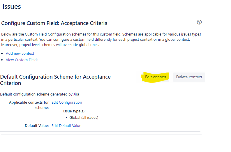This screenshot has width=231, height=152.
Task: Click the scheme description paragraph
Action: [x=101, y=39]
